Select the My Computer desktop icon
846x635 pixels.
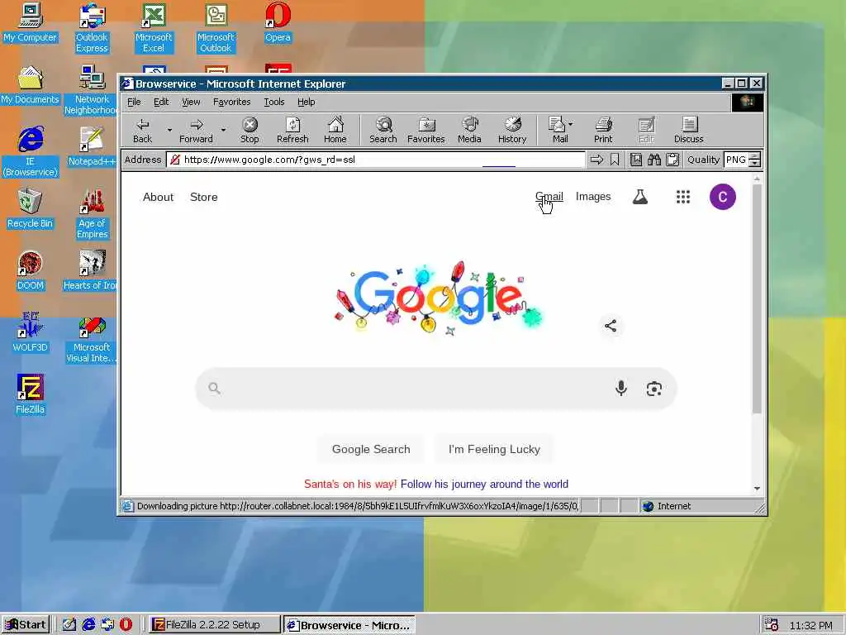point(30,22)
